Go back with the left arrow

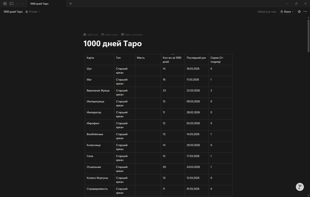pos(17,4)
